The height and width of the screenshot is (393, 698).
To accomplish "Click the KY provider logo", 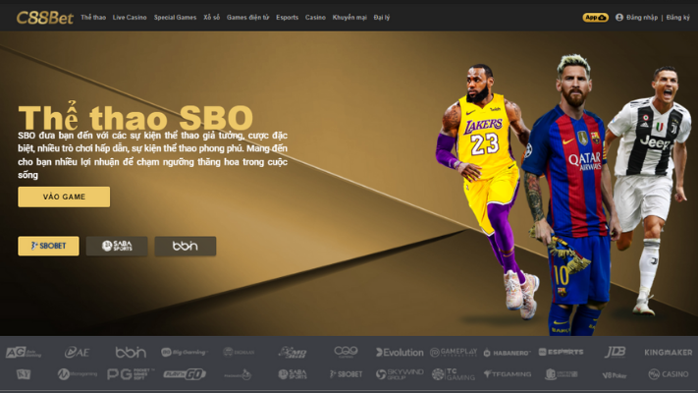I will [x=24, y=374].
